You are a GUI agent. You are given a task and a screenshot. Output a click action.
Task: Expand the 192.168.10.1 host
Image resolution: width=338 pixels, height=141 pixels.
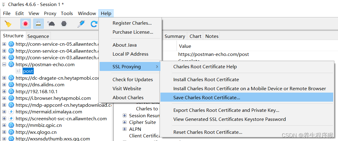pyautogui.click(x=4, y=91)
